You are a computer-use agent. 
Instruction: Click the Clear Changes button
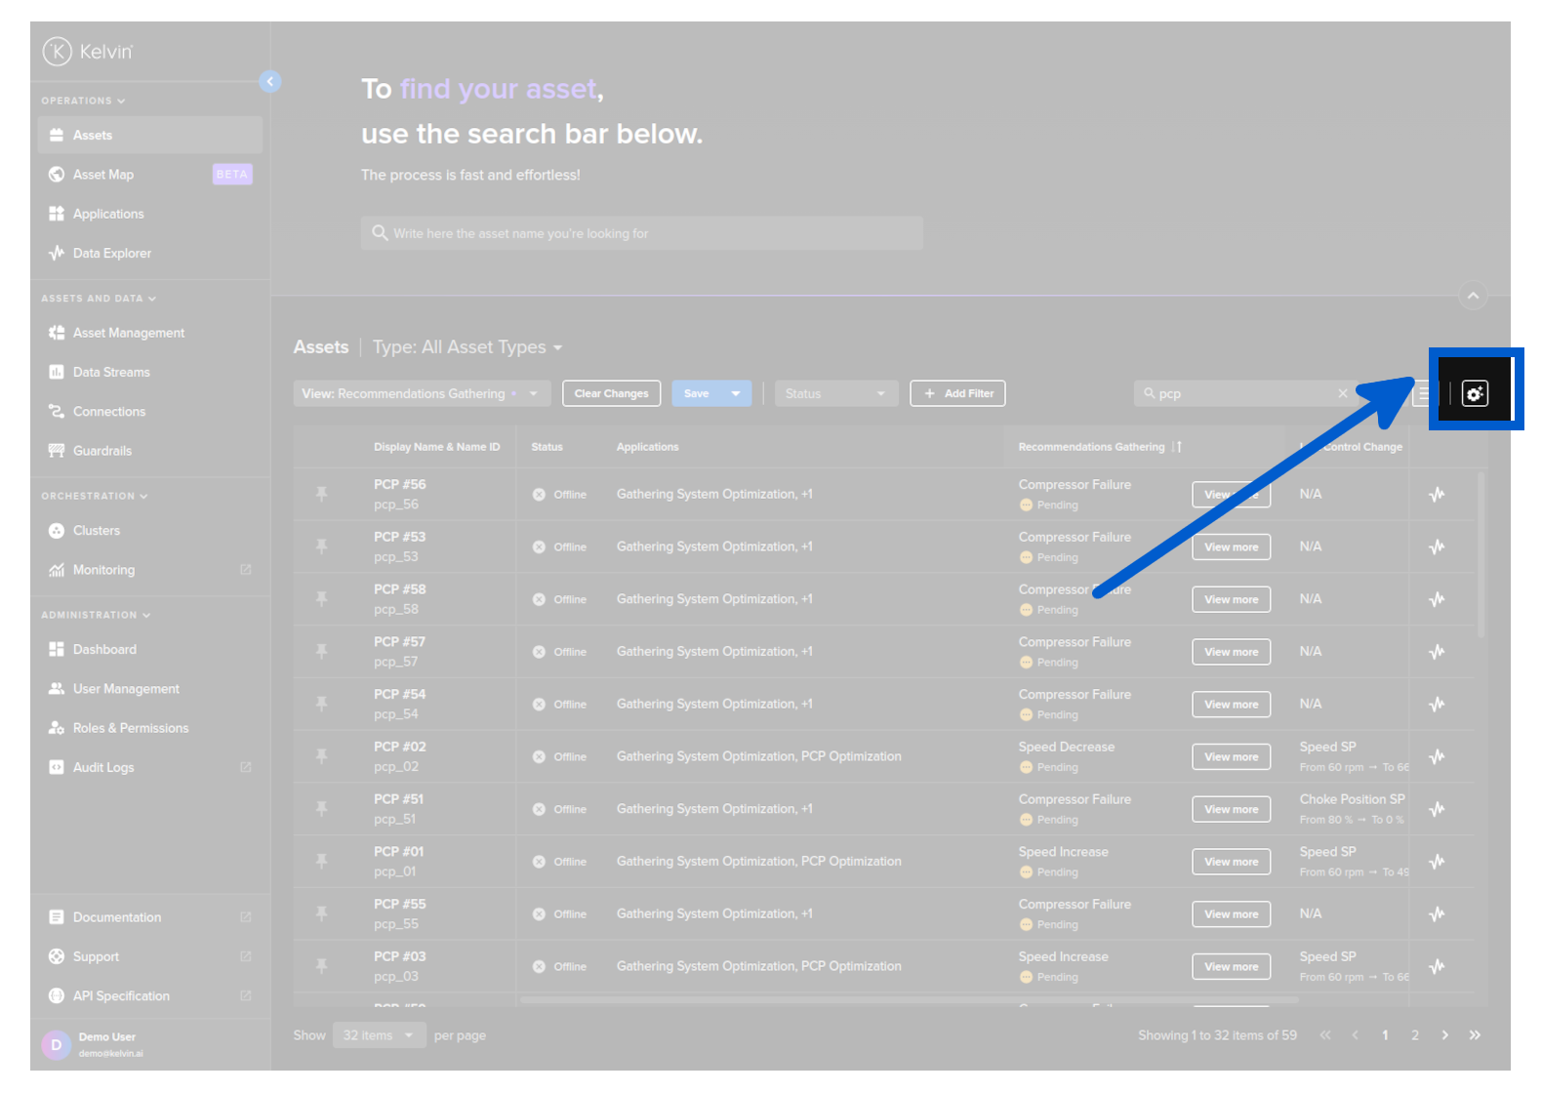pyautogui.click(x=611, y=393)
